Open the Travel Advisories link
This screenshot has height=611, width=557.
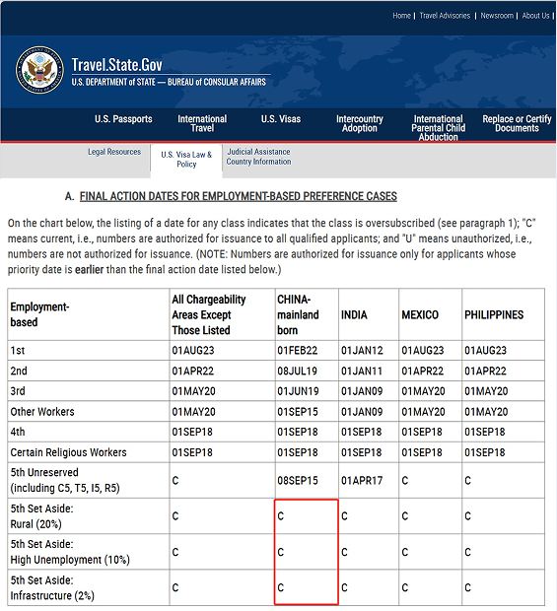[x=445, y=16]
